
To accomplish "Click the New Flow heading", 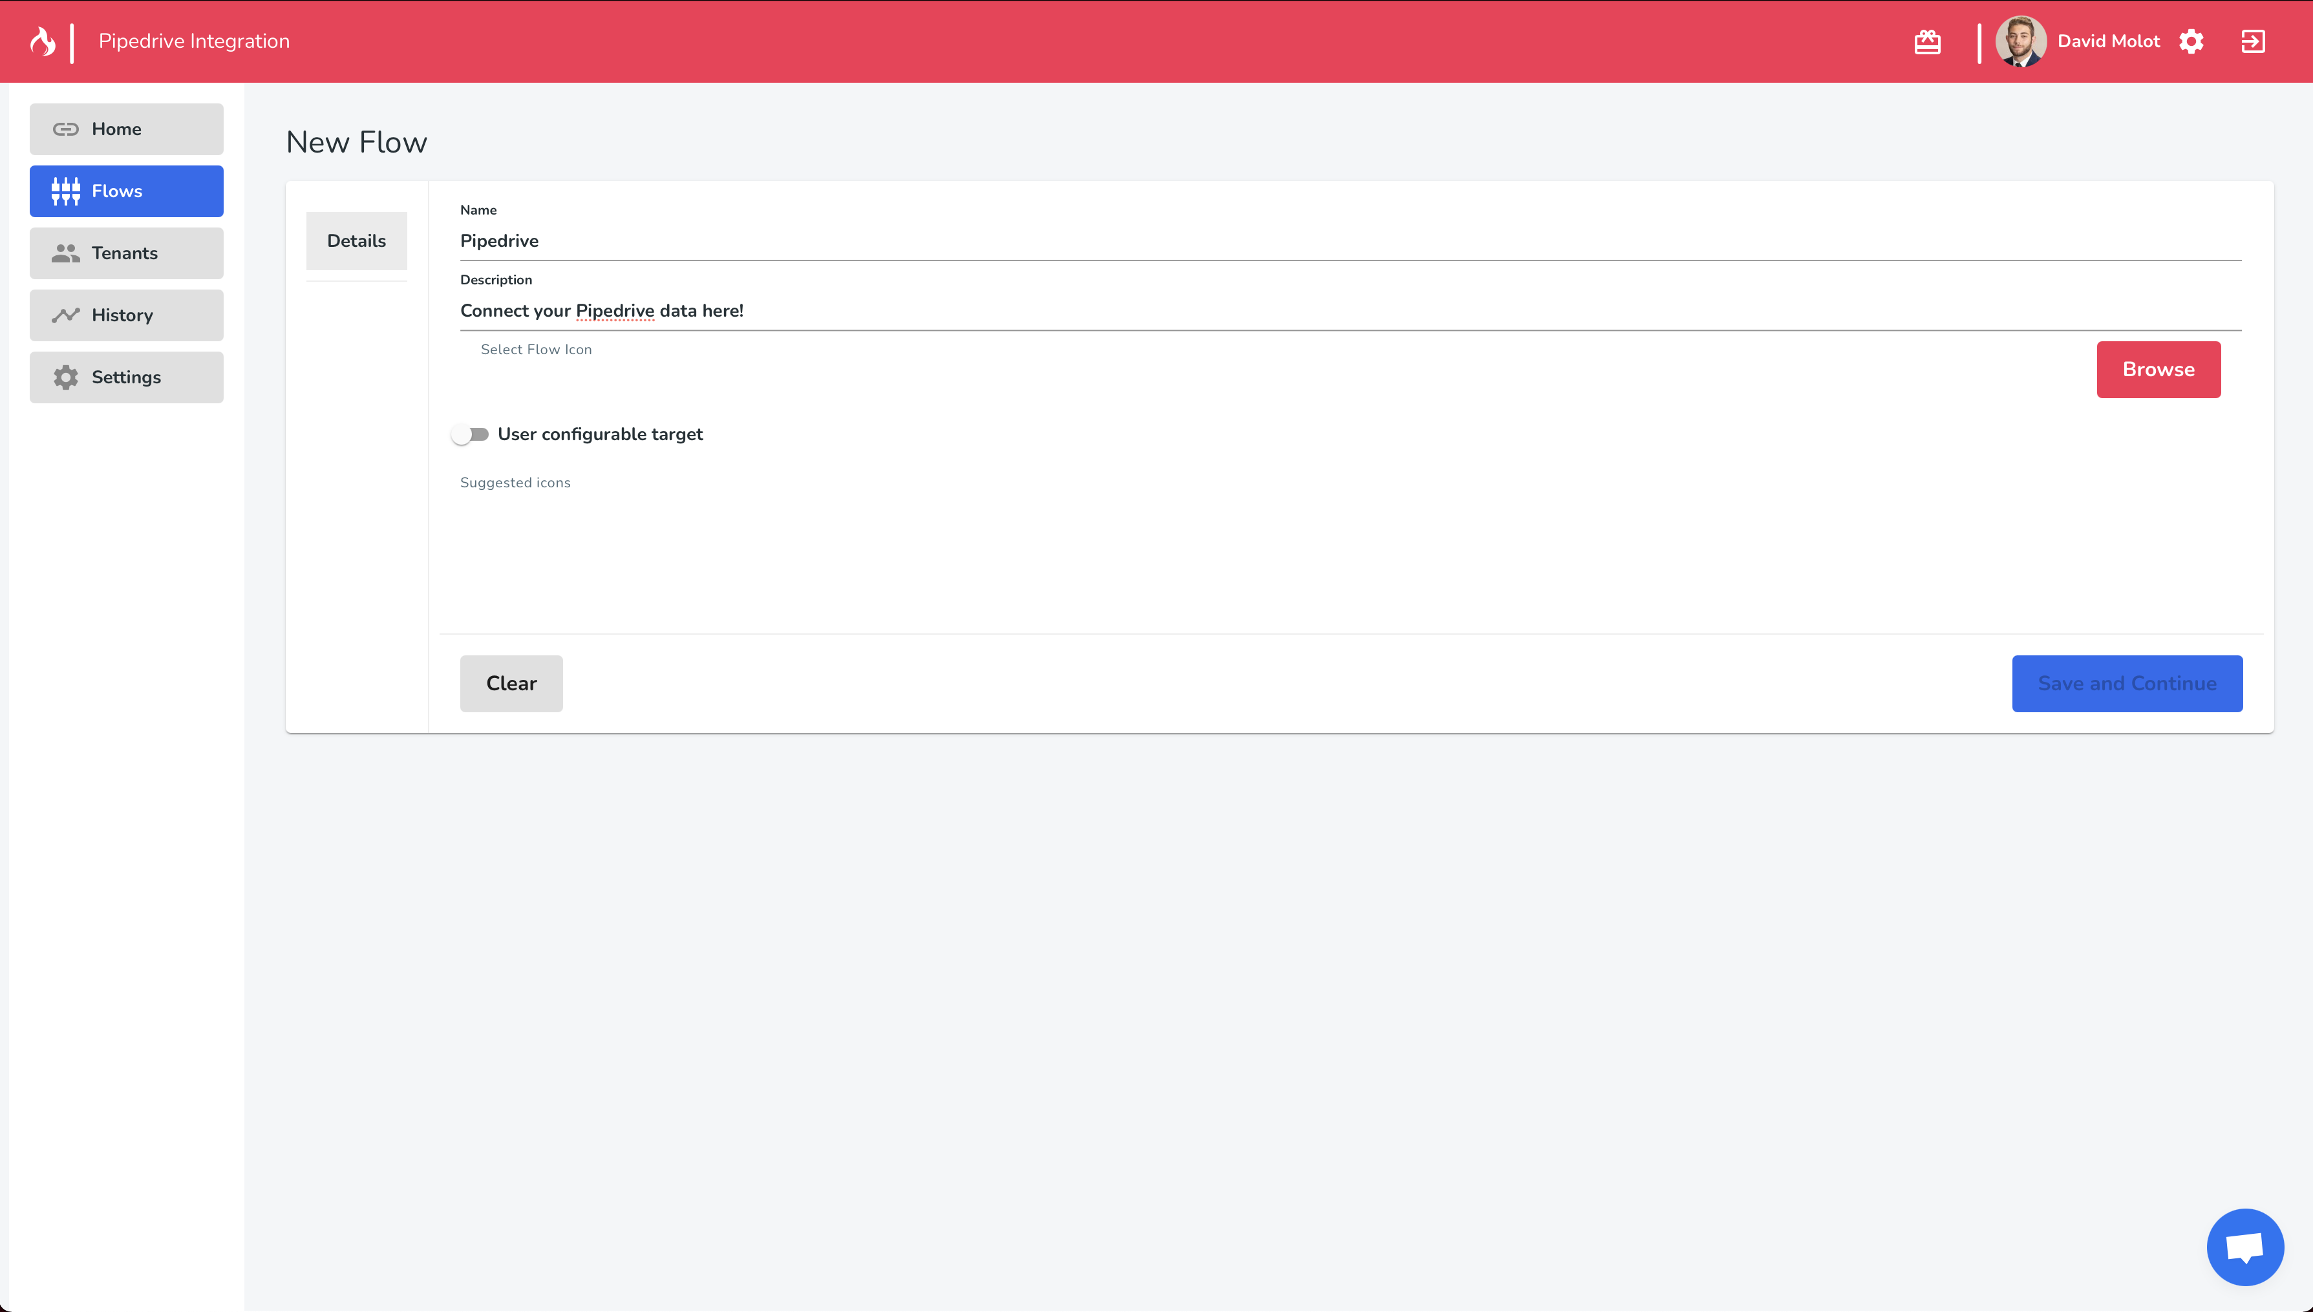I will point(357,142).
